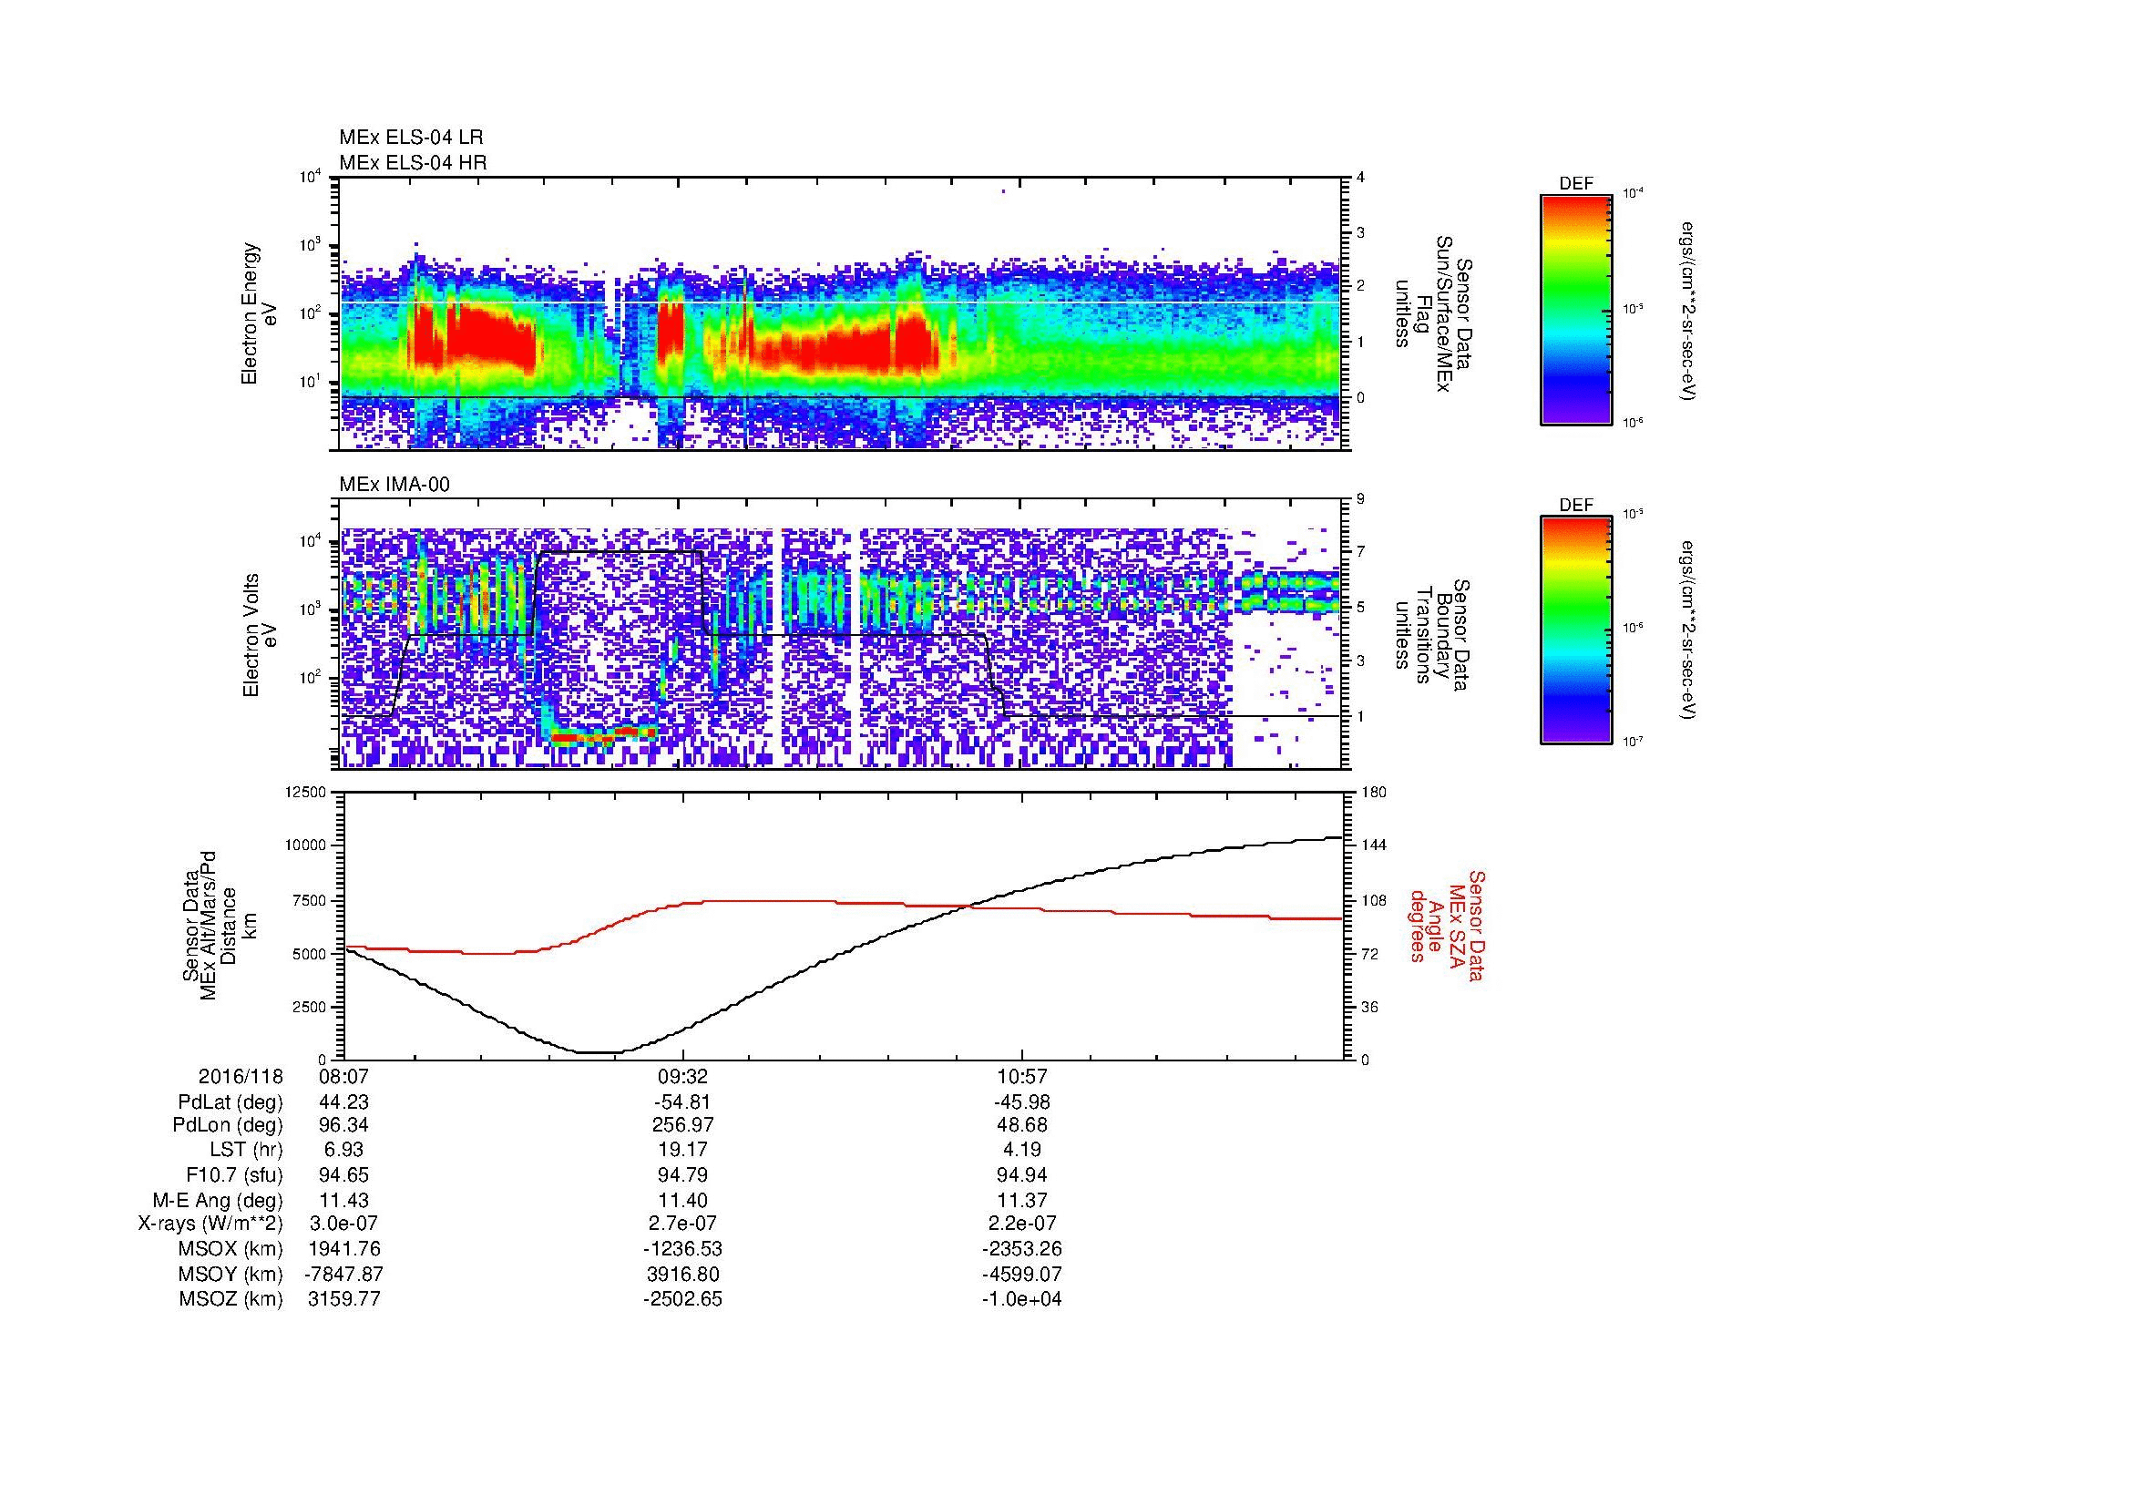Click the time tick label '10:57'
Viewport: 2131px width, 1506px height.
1022,1076
